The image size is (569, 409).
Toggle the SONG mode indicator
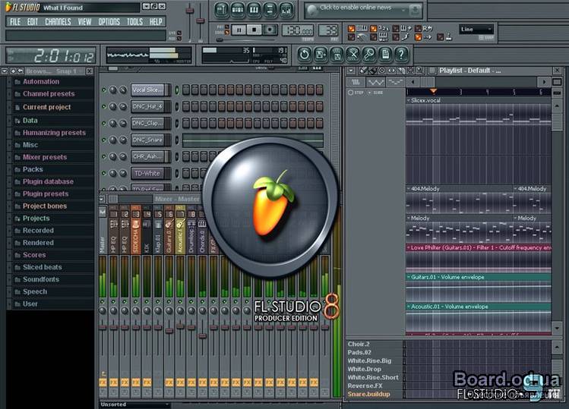[227, 33]
